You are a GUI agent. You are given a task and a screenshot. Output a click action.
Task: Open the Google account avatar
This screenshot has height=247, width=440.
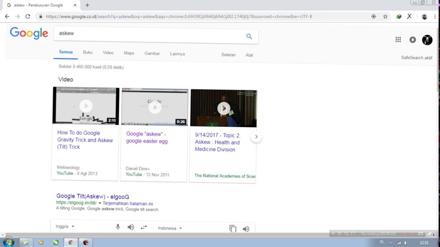(427, 40)
